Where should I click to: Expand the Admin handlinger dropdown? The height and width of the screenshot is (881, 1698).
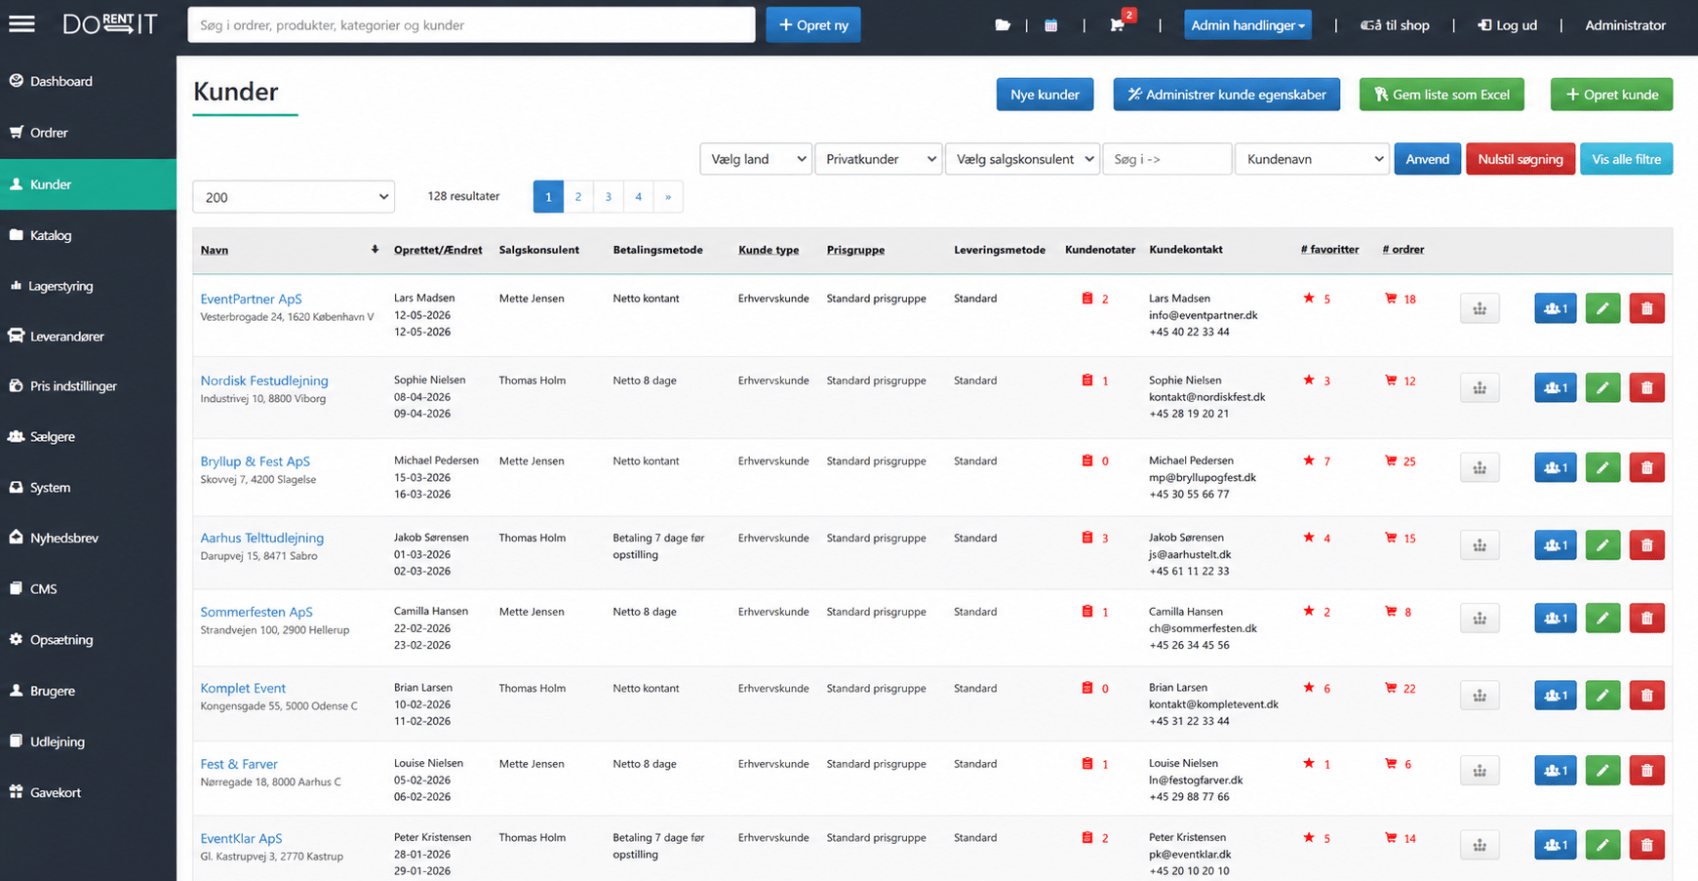tap(1247, 25)
